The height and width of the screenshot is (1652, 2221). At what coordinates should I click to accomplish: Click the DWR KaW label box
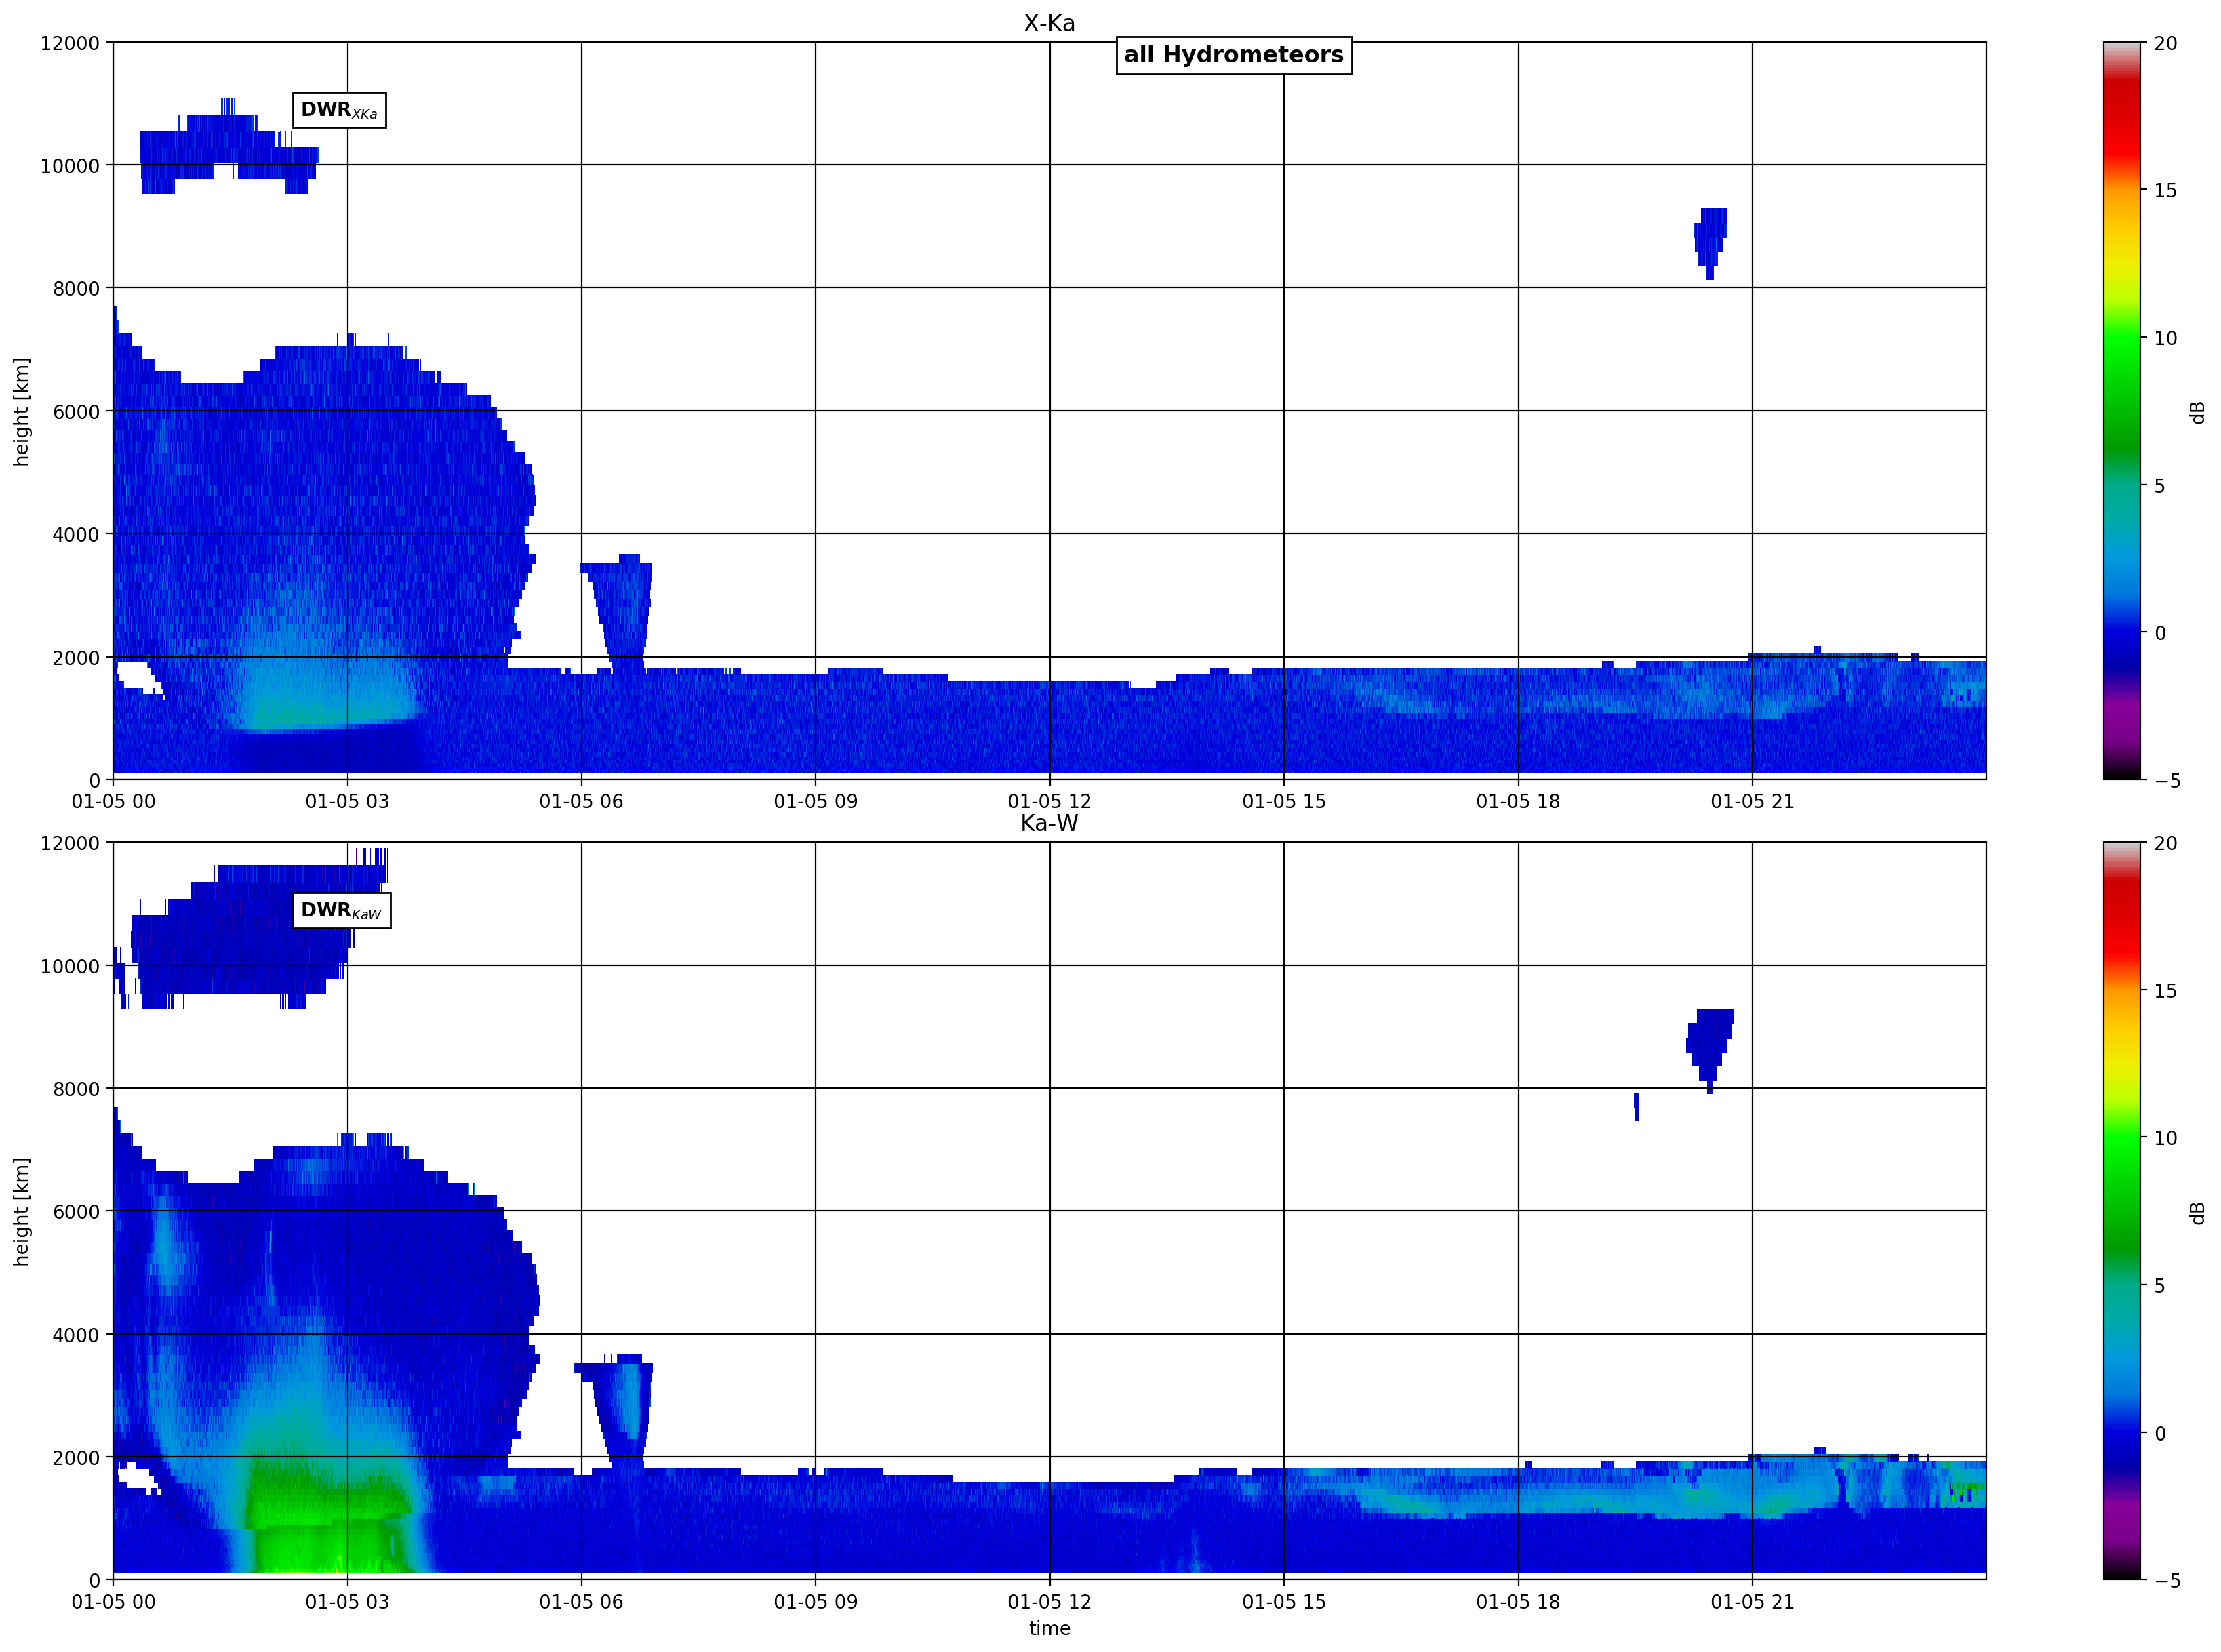point(341,910)
